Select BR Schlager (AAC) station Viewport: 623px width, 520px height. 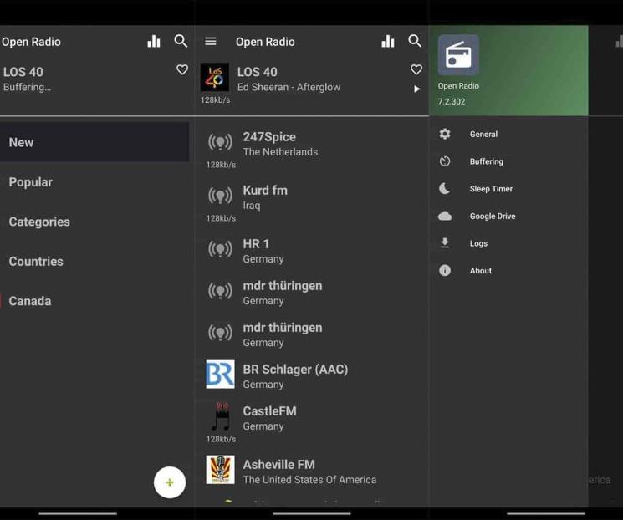point(295,370)
